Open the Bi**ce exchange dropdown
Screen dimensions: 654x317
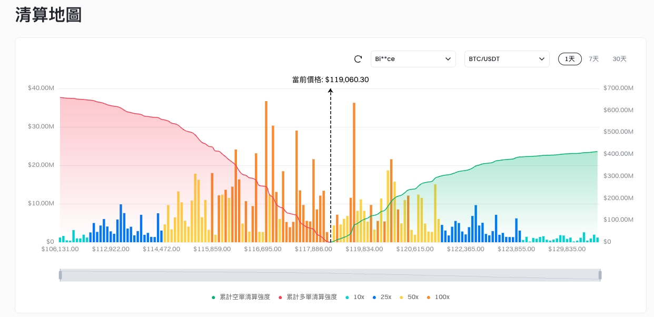pyautogui.click(x=413, y=59)
